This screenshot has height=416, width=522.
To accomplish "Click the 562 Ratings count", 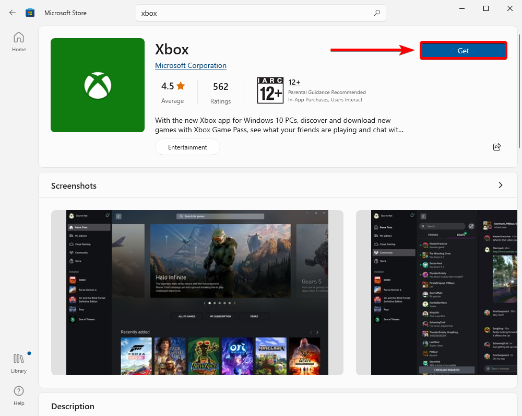I will click(x=220, y=92).
